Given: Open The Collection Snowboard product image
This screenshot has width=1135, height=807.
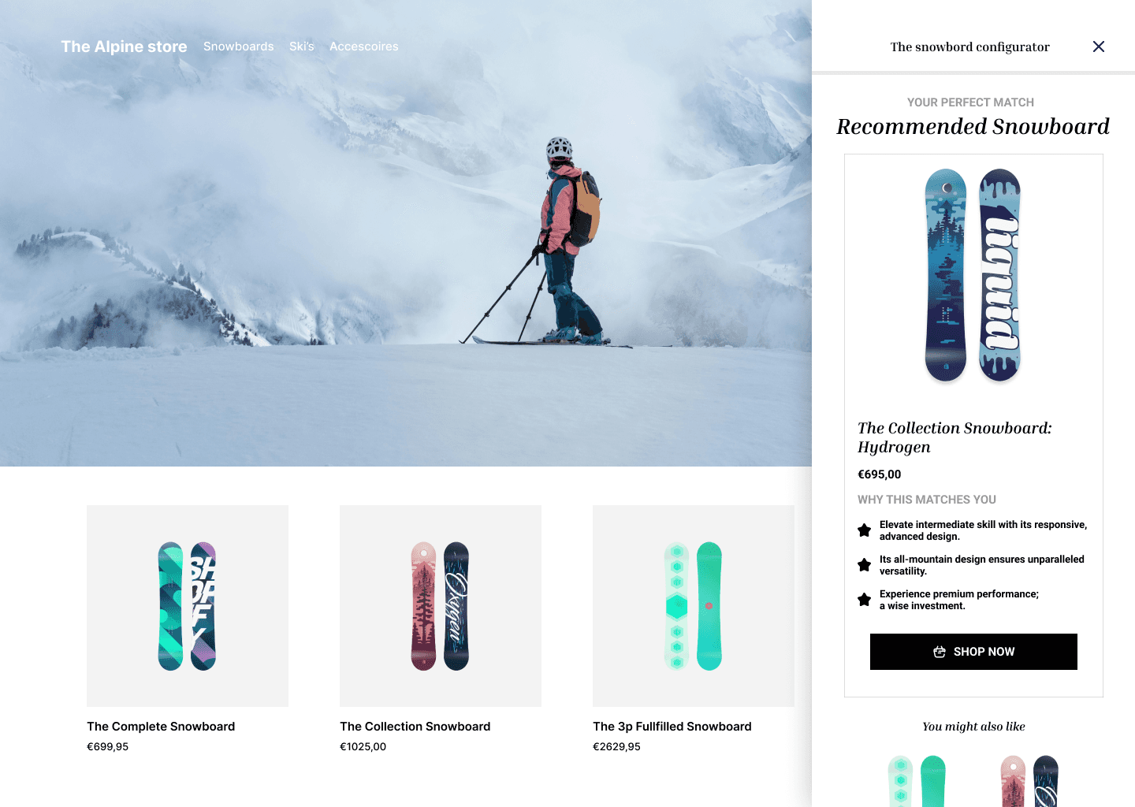Looking at the screenshot, I should (441, 606).
